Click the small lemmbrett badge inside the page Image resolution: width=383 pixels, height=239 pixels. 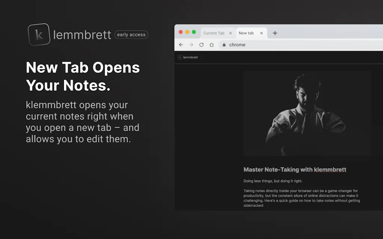pos(188,57)
